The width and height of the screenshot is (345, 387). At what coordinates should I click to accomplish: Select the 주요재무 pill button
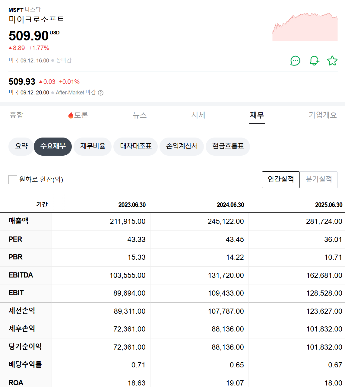coord(53,146)
